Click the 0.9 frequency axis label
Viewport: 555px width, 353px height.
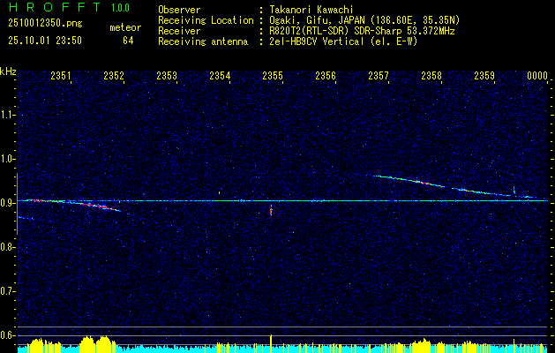point(8,203)
